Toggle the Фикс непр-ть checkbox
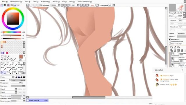 coord(170,39)
